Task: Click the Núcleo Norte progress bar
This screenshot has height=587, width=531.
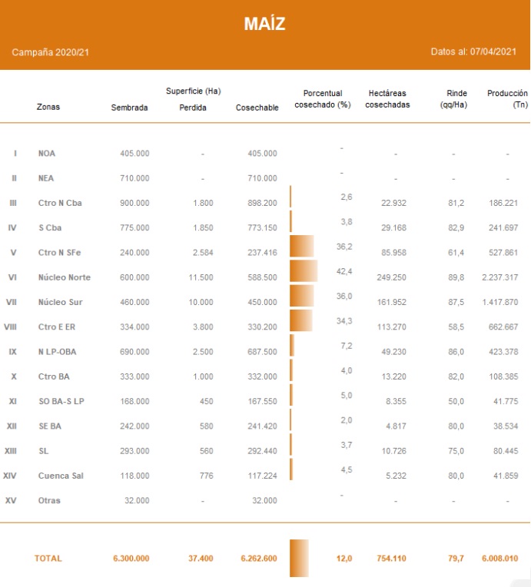Action: click(x=304, y=271)
